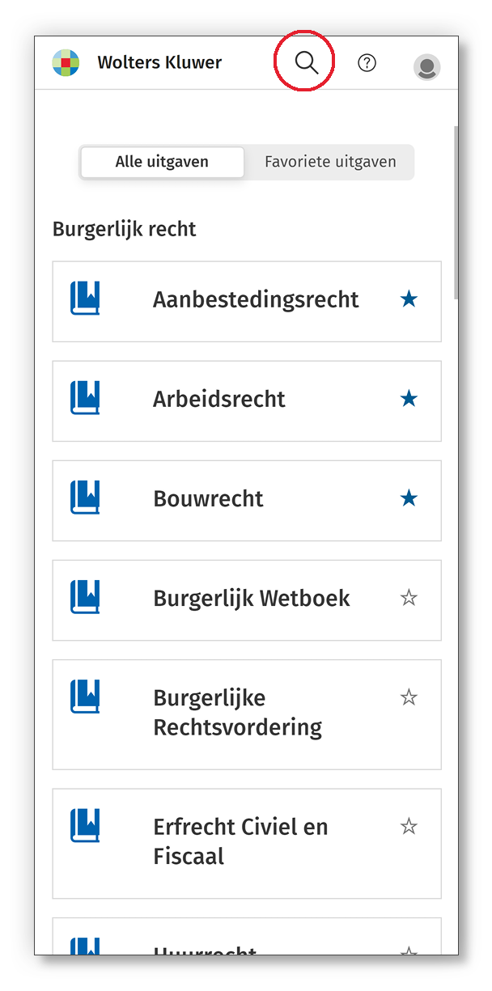The height and width of the screenshot is (991, 492).
Task: Open the user profile avatar
Action: click(x=426, y=66)
